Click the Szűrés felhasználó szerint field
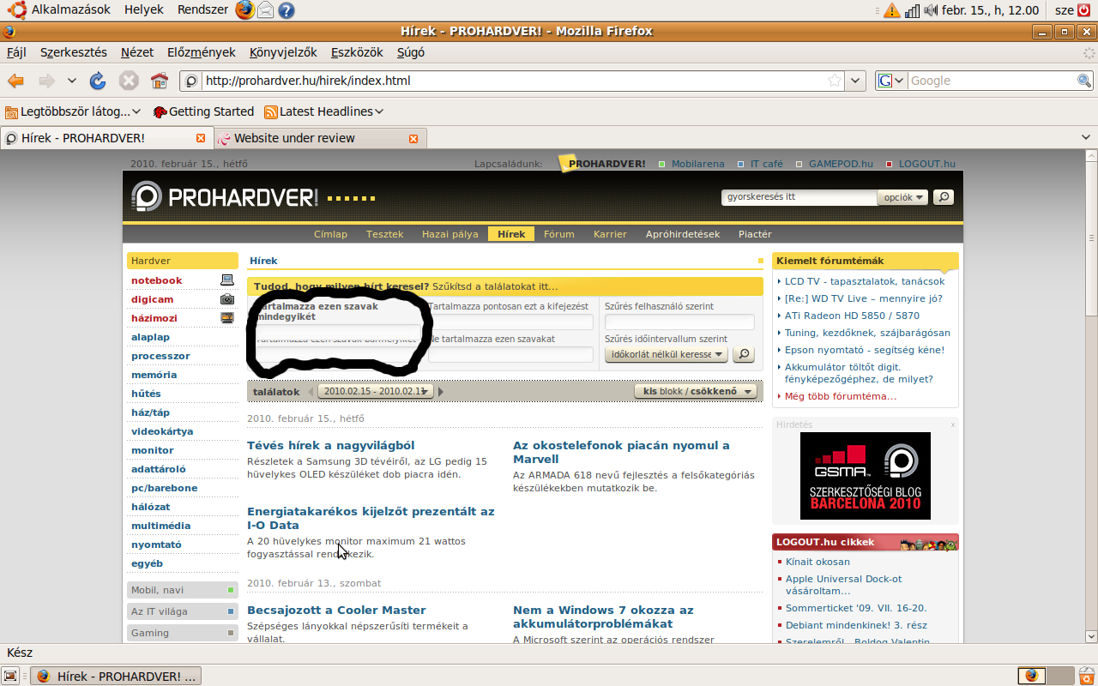The image size is (1098, 686). point(679,322)
